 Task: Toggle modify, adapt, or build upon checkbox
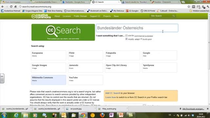[x=126, y=39]
